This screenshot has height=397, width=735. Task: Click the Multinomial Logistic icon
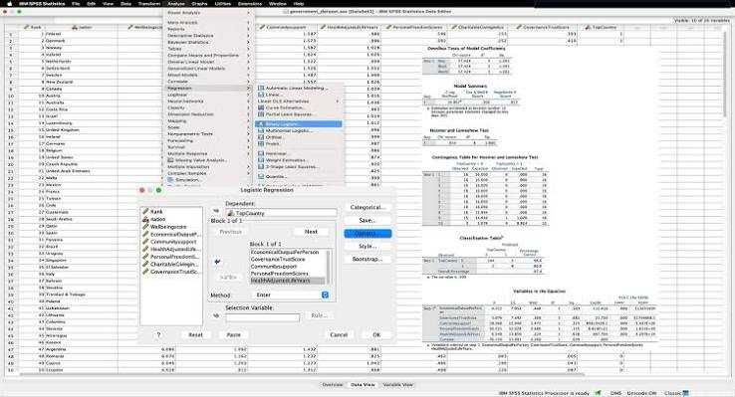click(x=261, y=130)
